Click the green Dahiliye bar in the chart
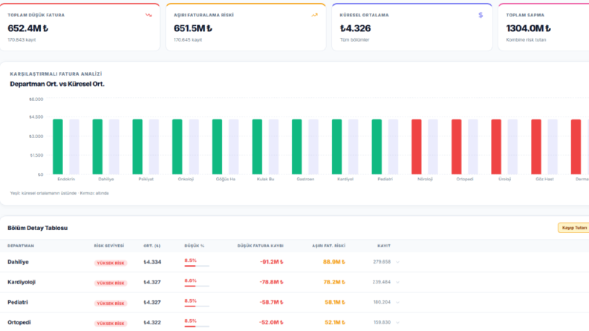The image size is (589, 331). 97,147
